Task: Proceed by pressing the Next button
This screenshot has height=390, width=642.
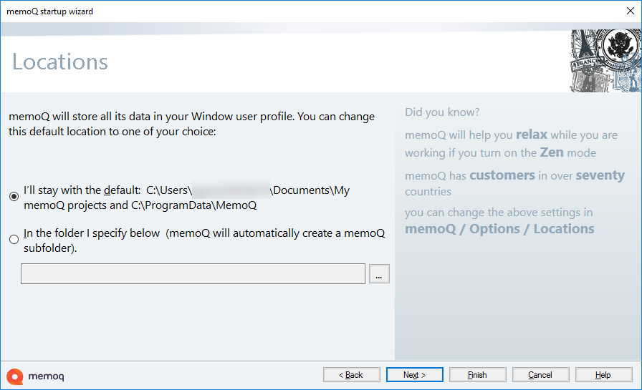Action: pos(414,375)
